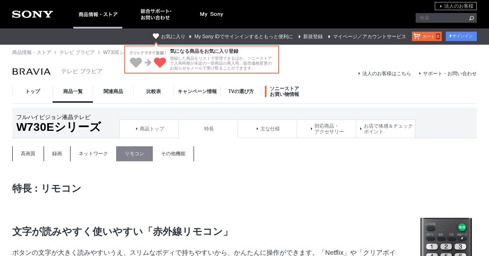This screenshot has height=256, width=489.
Task: Select the 高画質 feature sub-tab
Action: point(28,154)
